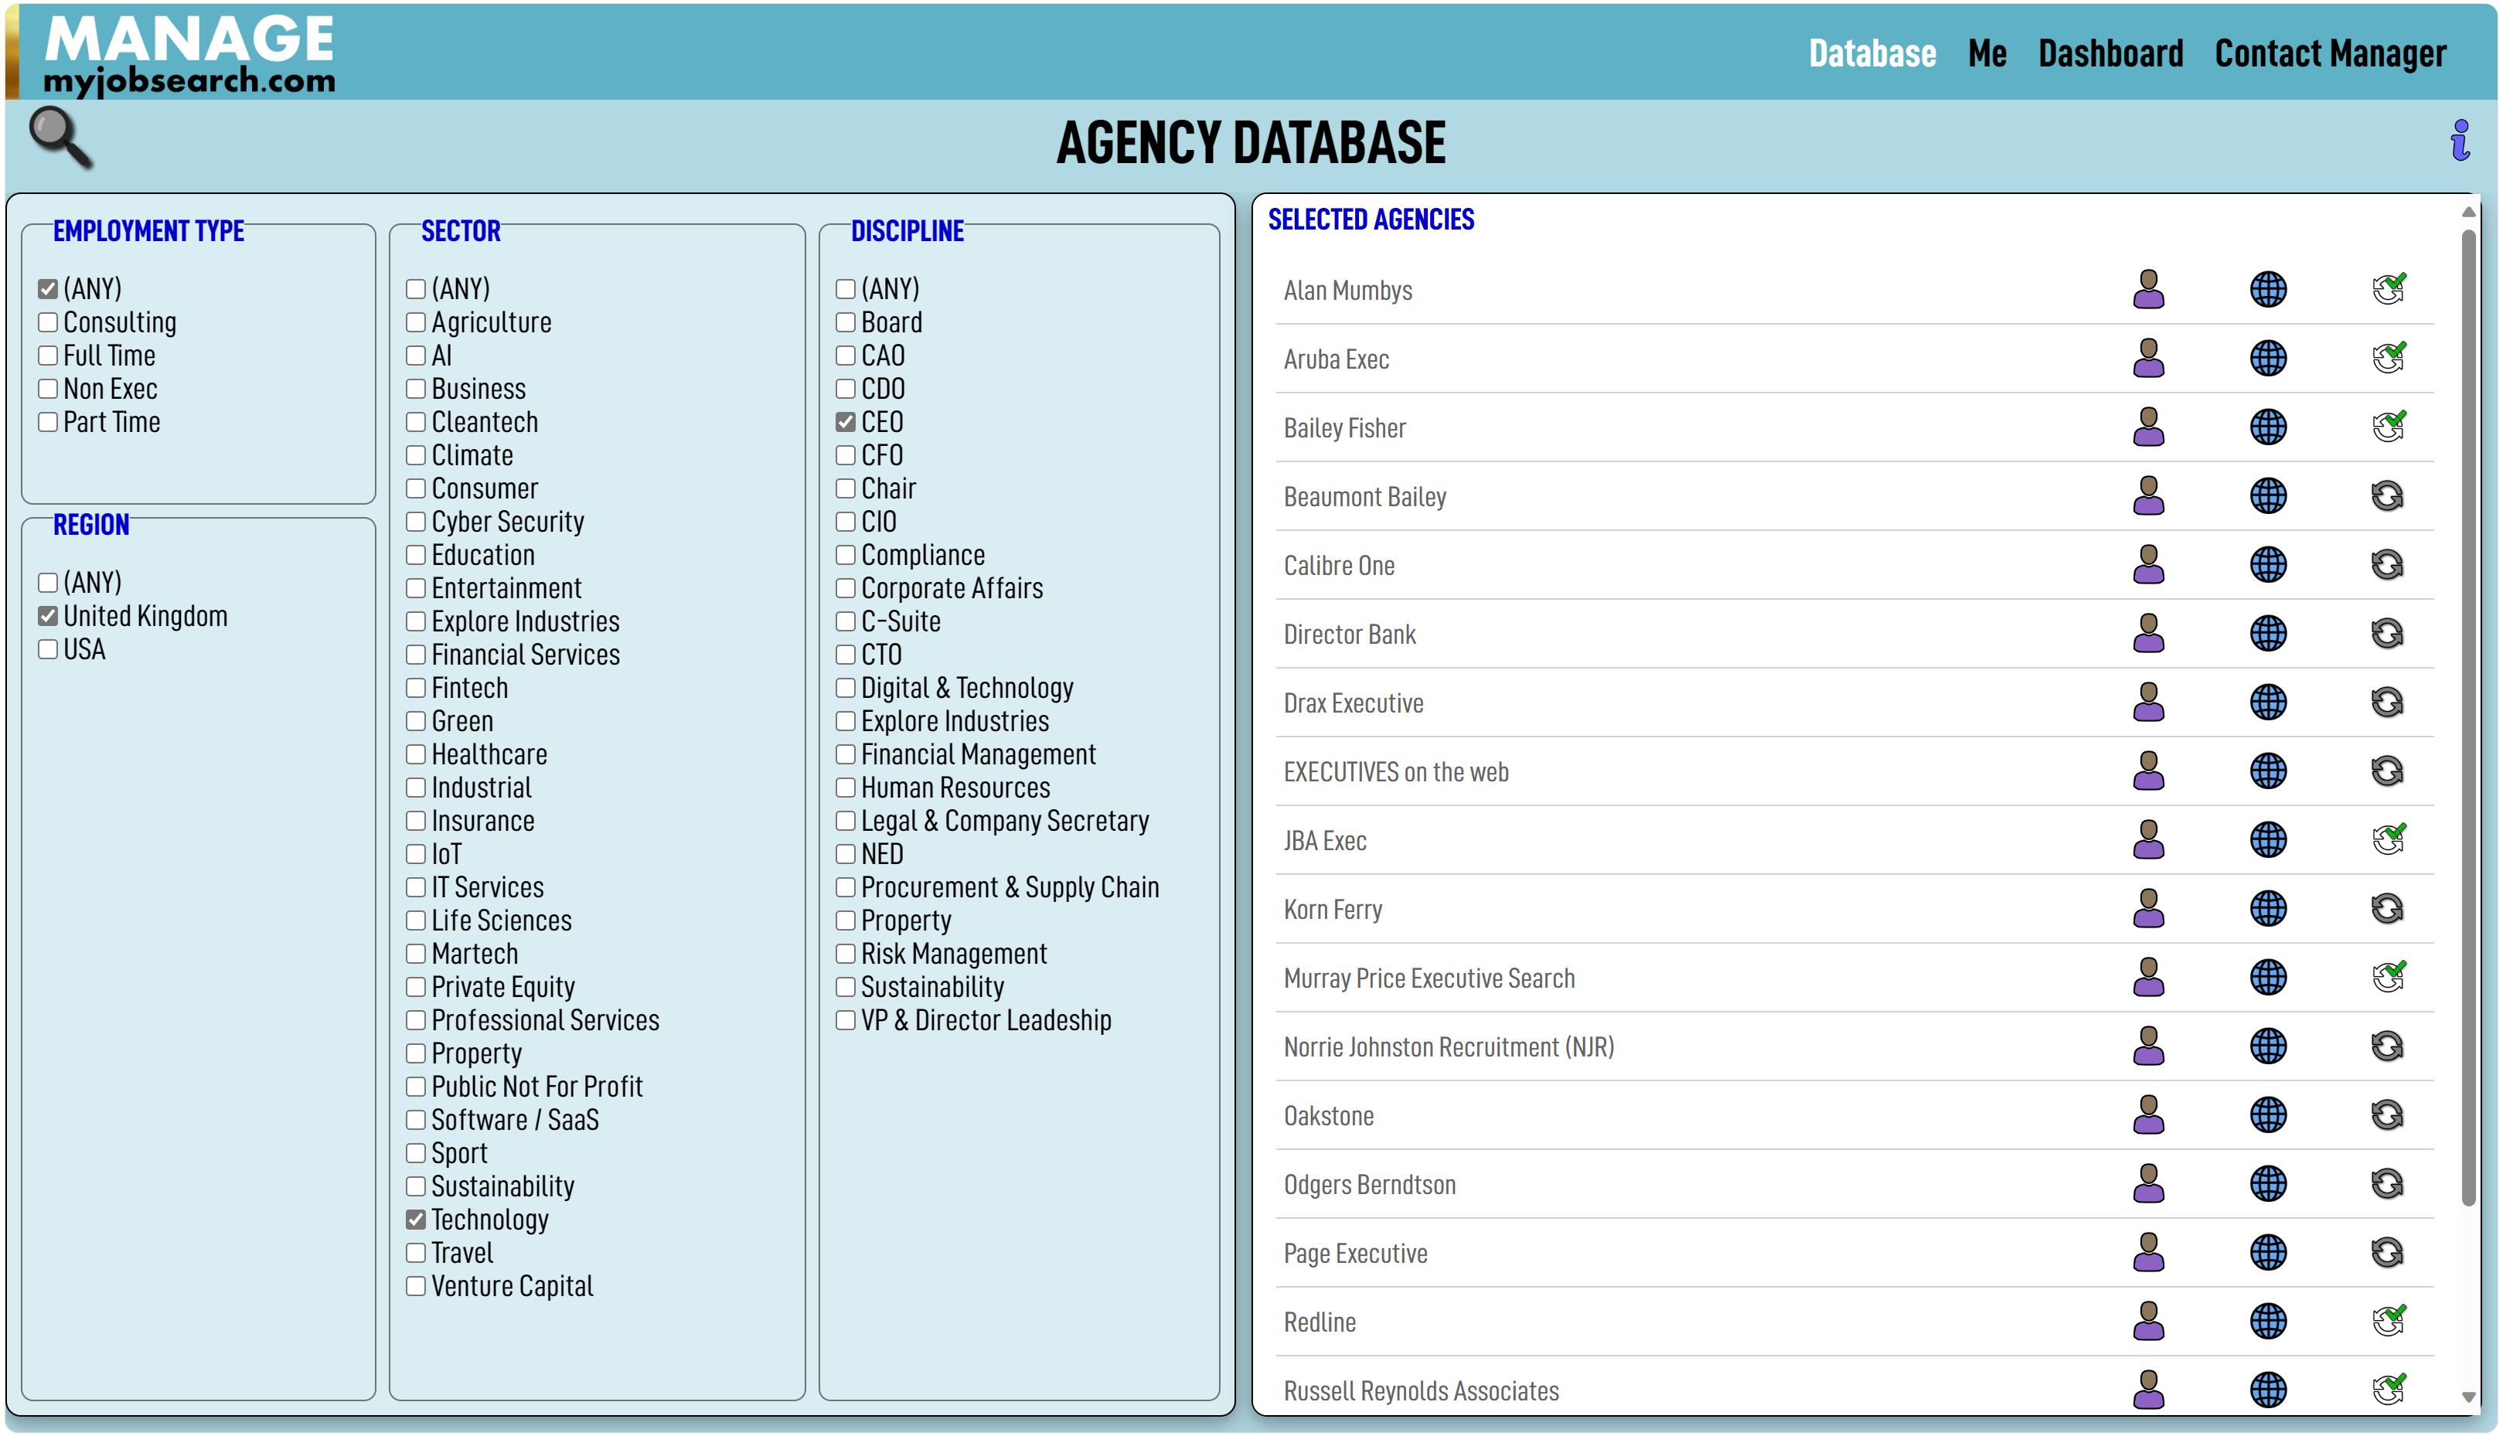Image resolution: width=2503 pixels, height=1436 pixels.
Task: Open the contact person icon for Alan Mumbys
Action: point(2148,290)
